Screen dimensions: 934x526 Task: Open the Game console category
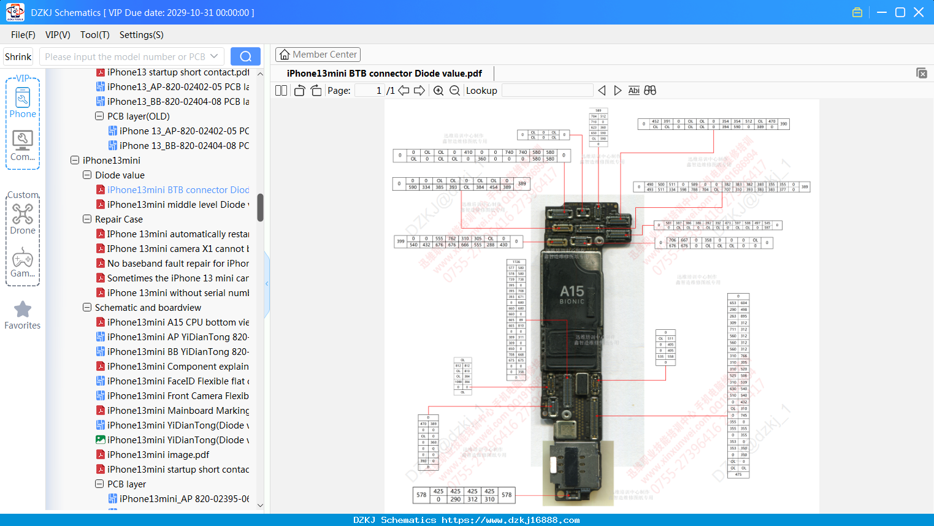[23, 258]
